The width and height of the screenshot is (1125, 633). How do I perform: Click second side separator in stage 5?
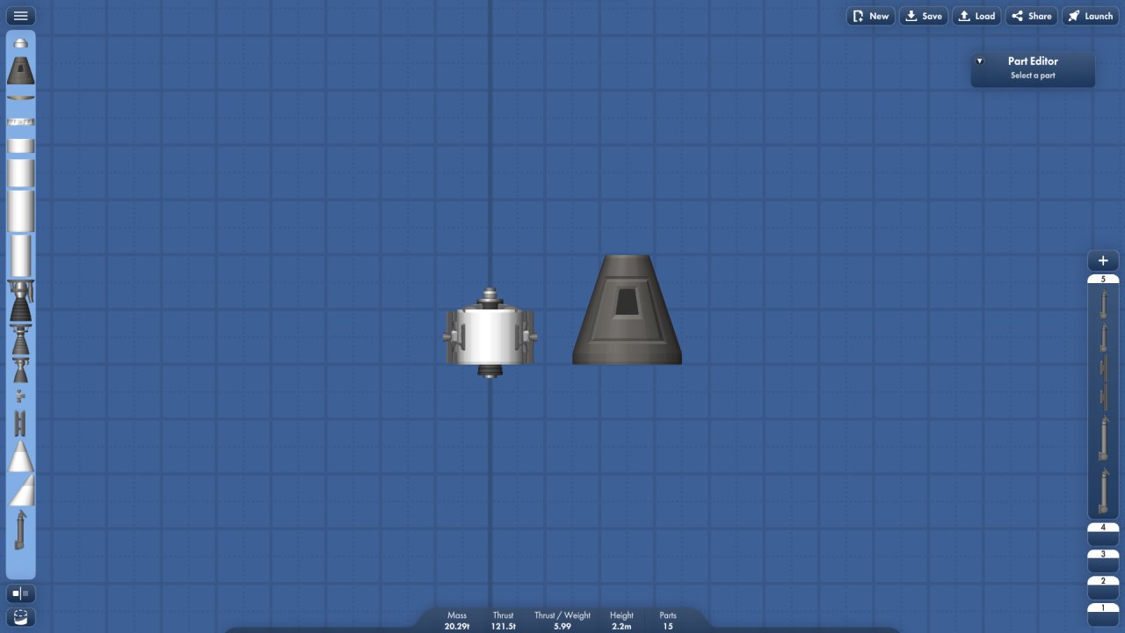pyautogui.click(x=1103, y=398)
